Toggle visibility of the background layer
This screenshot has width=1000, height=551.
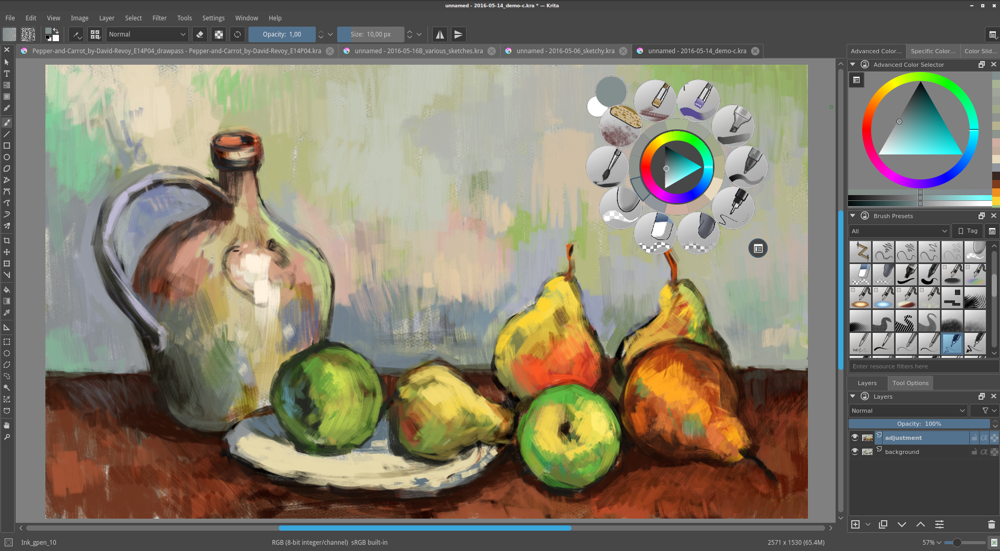[854, 452]
